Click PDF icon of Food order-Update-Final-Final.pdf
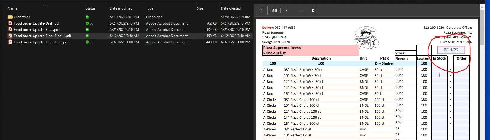Image resolution: width=490 pixels, height=140 pixels. [x=10, y=42]
